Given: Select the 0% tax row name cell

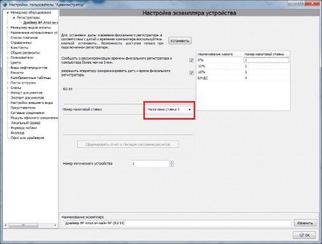Looking at the screenshot, I should (x=220, y=61).
